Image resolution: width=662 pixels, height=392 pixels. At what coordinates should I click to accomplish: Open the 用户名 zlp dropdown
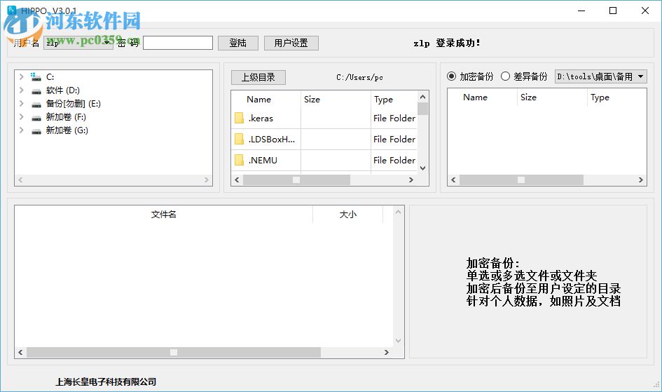click(78, 43)
